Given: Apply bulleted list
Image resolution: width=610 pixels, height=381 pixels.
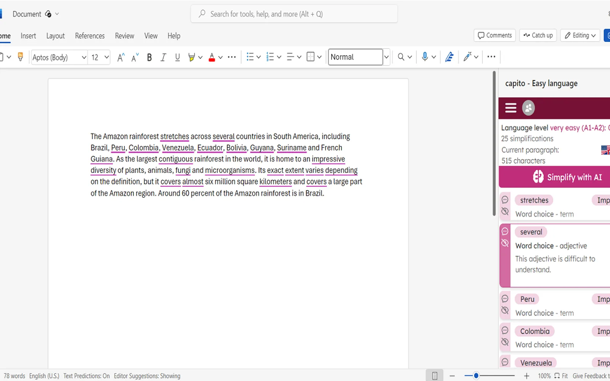Looking at the screenshot, I should (x=250, y=57).
